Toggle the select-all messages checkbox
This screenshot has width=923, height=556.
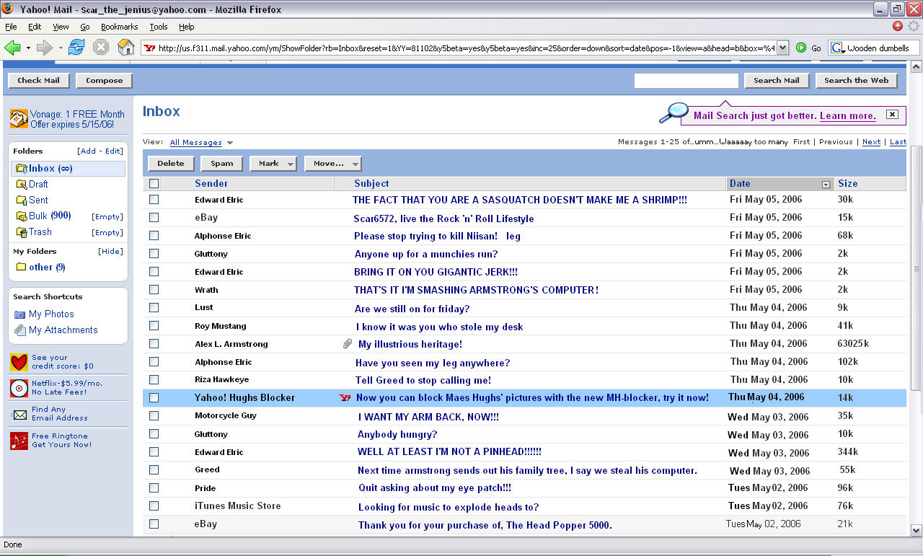154,184
